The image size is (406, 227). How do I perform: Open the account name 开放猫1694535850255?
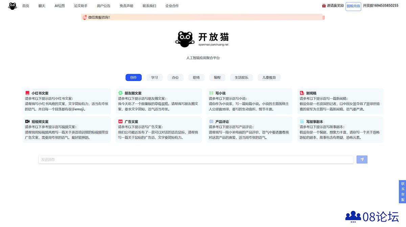tap(381, 6)
